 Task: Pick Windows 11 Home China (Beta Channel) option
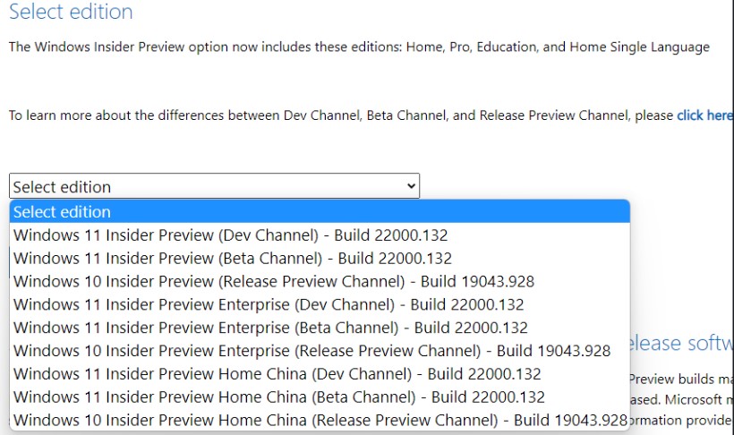(x=279, y=397)
